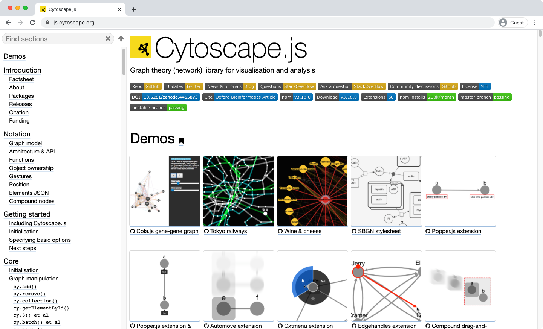Viewport: 543px width, 329px height.
Task: Click the GitHub icon next to Tokyo railways
Action: (x=206, y=231)
